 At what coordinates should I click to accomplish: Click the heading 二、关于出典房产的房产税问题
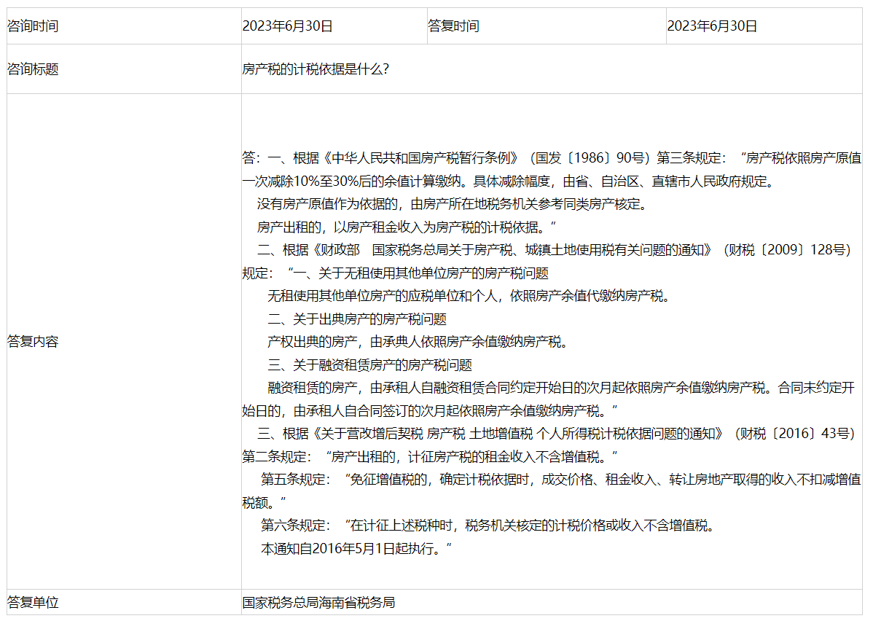pyautogui.click(x=356, y=319)
